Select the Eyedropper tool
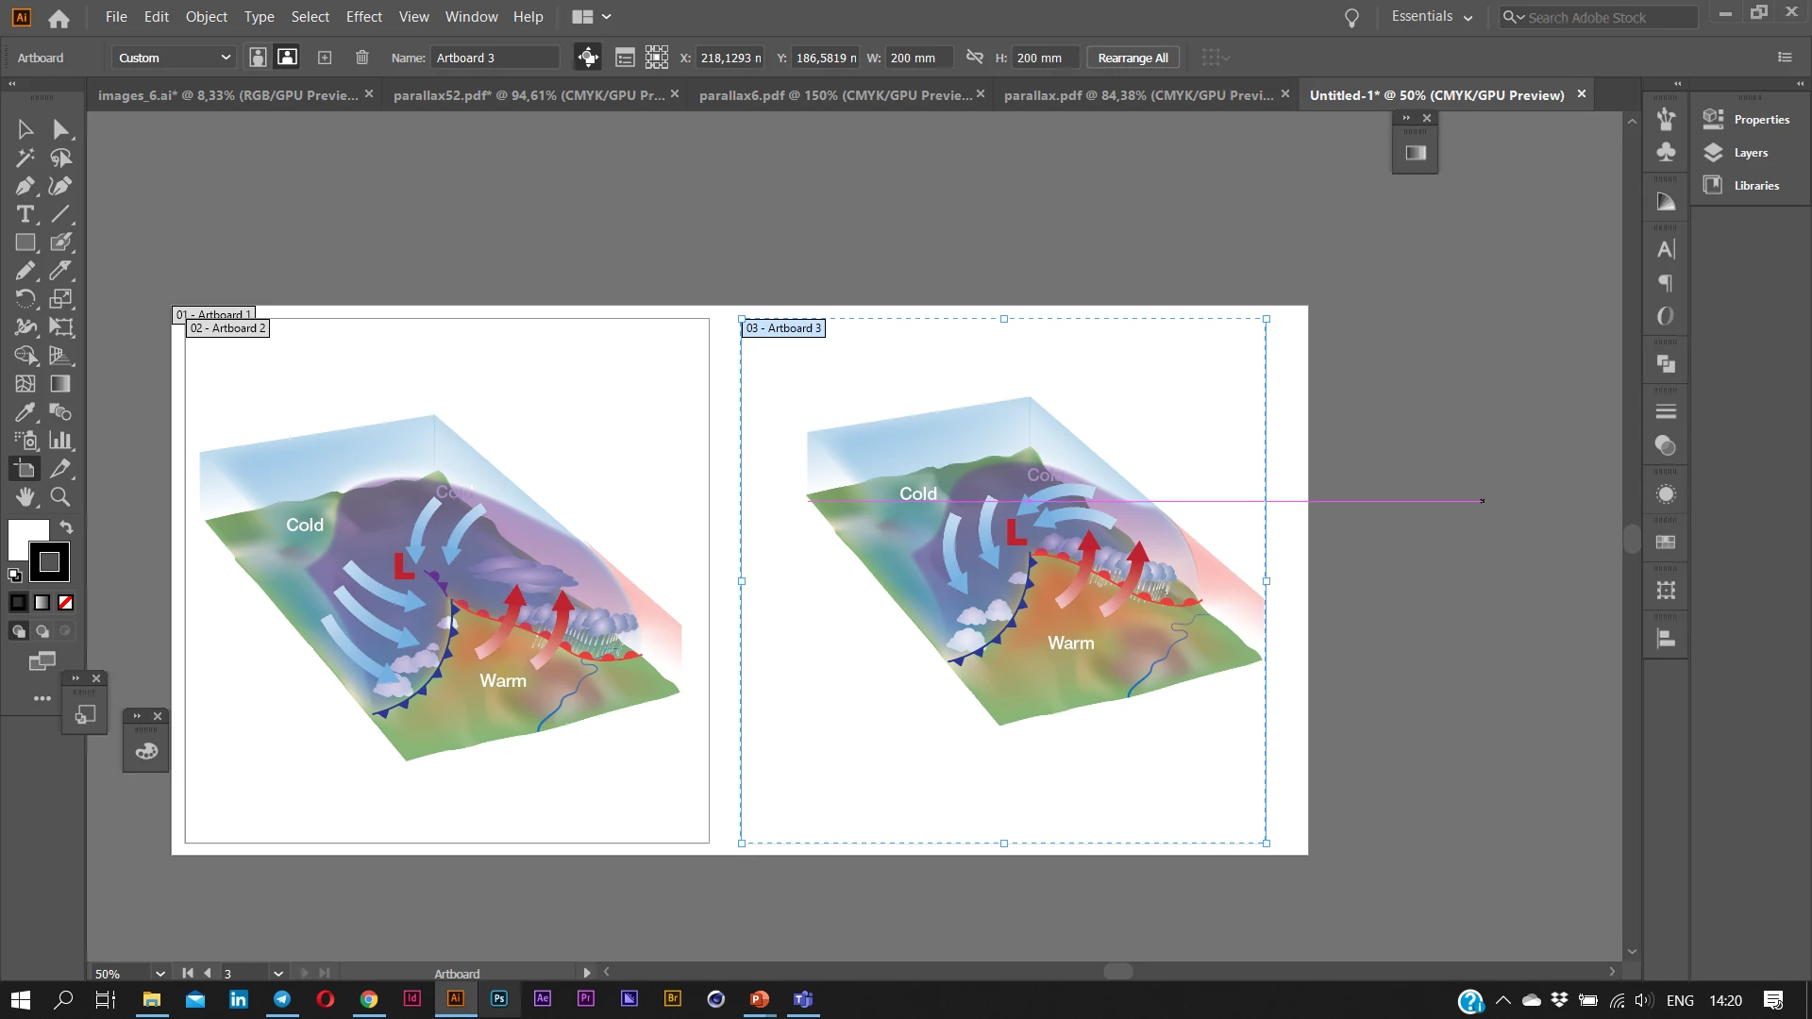This screenshot has height=1019, width=1812. click(25, 412)
